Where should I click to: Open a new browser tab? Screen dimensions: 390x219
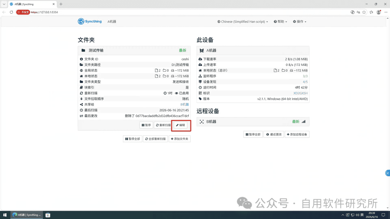61,4
